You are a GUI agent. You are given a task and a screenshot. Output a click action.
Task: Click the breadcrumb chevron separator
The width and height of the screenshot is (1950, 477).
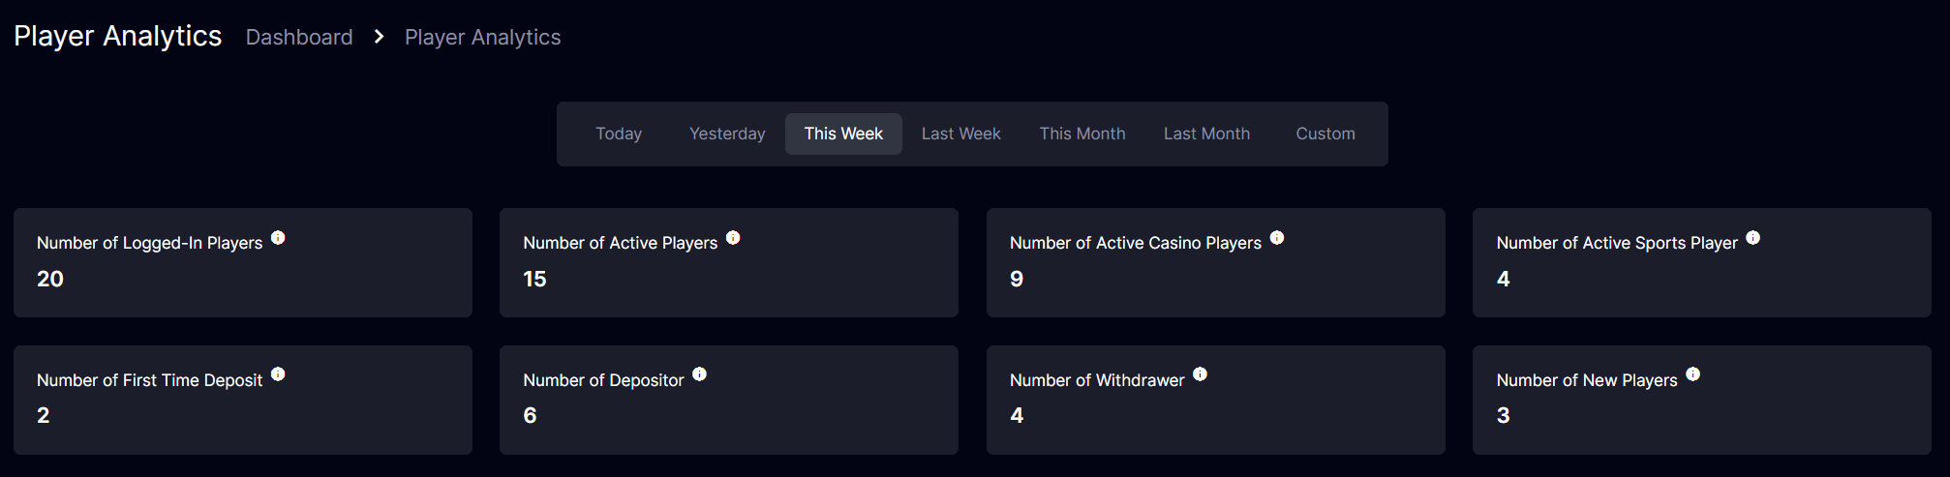(379, 37)
